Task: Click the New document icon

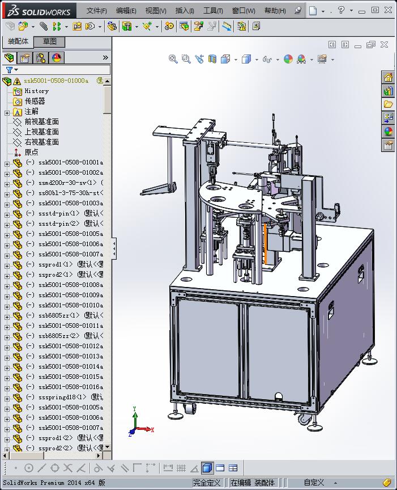Action: coord(313,11)
